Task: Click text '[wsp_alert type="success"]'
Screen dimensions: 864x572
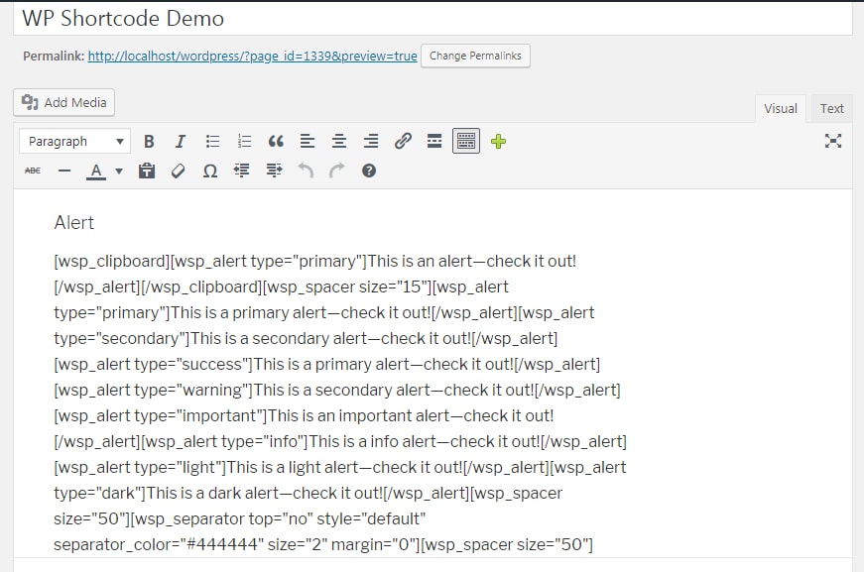Action: [x=154, y=364]
